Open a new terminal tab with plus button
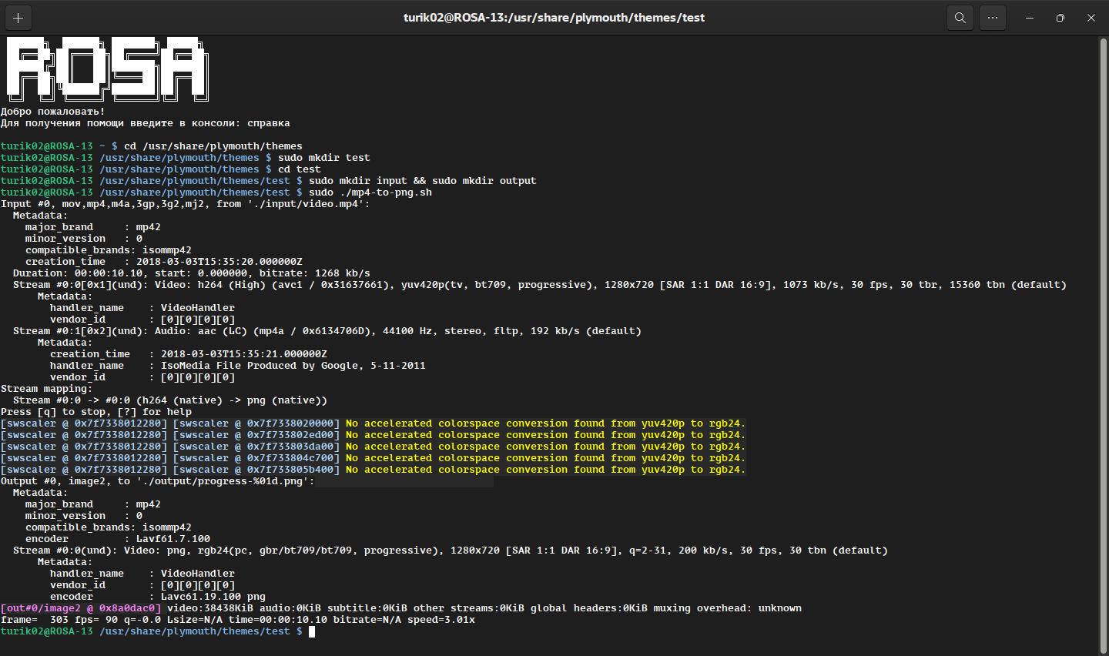 click(x=18, y=18)
